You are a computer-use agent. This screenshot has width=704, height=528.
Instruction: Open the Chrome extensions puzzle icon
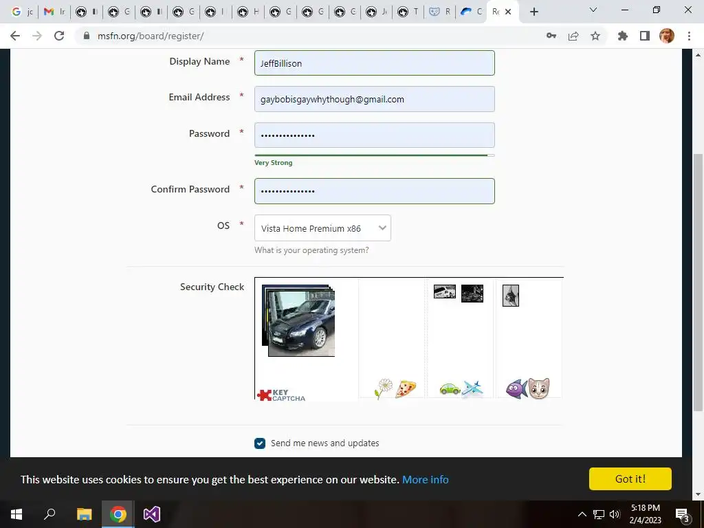[x=623, y=36]
